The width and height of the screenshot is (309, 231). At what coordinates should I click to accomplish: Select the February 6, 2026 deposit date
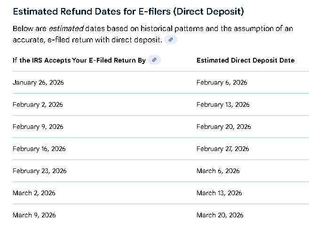point(222,82)
